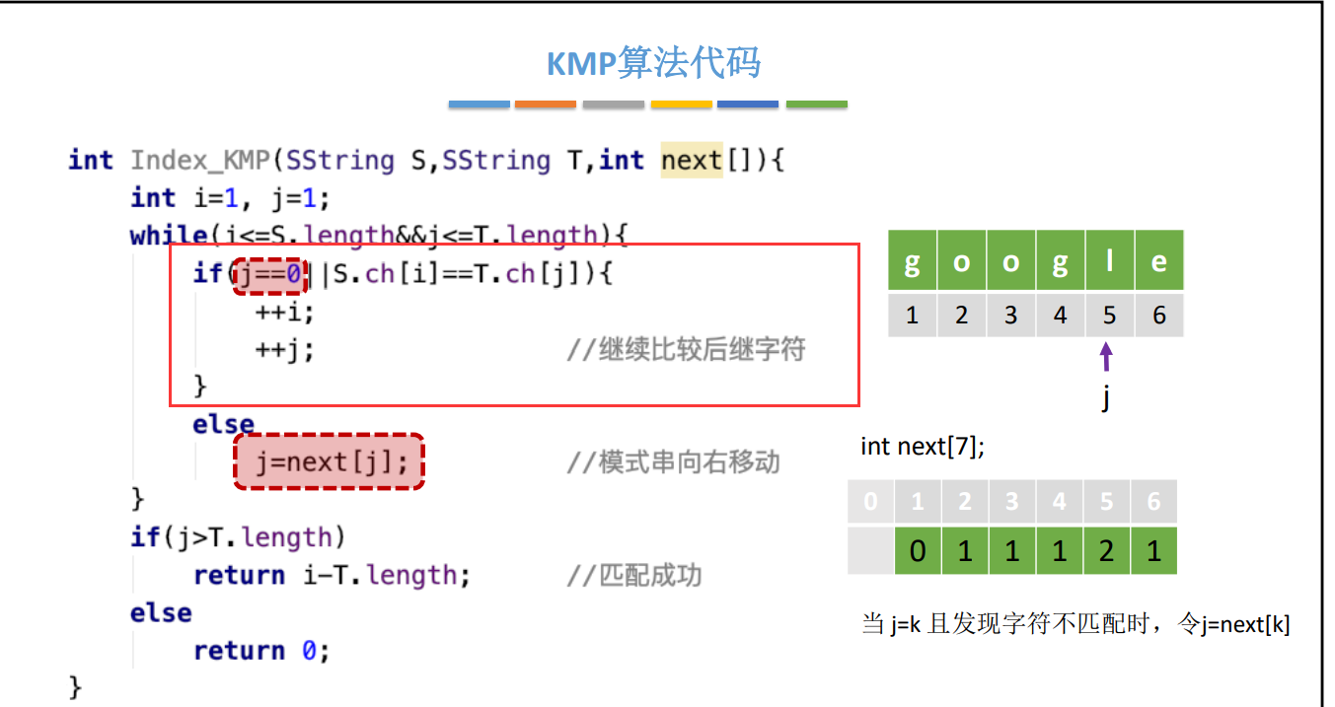Click the dashed "j=next[j]" highlight
Viewport: 1335px width, 707px height.
329,460
